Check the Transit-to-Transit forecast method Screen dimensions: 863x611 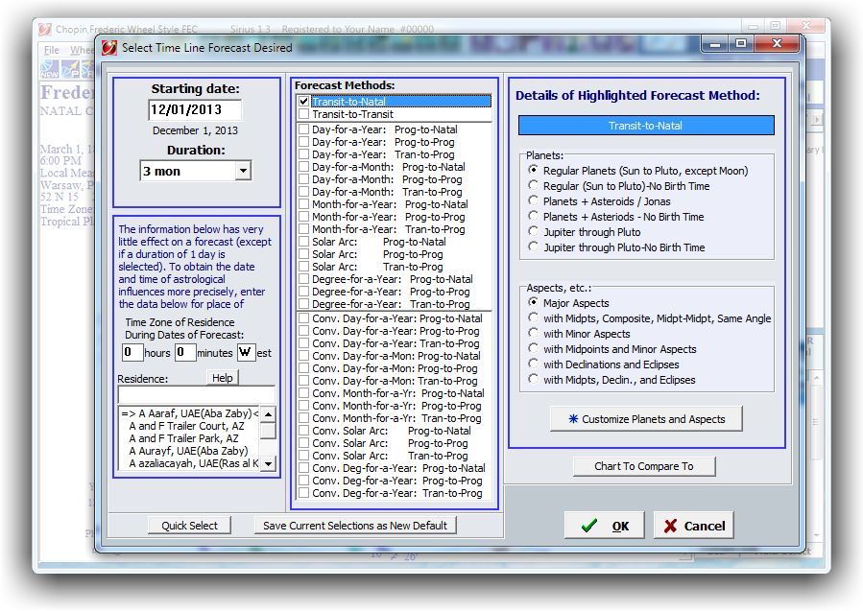(x=303, y=114)
